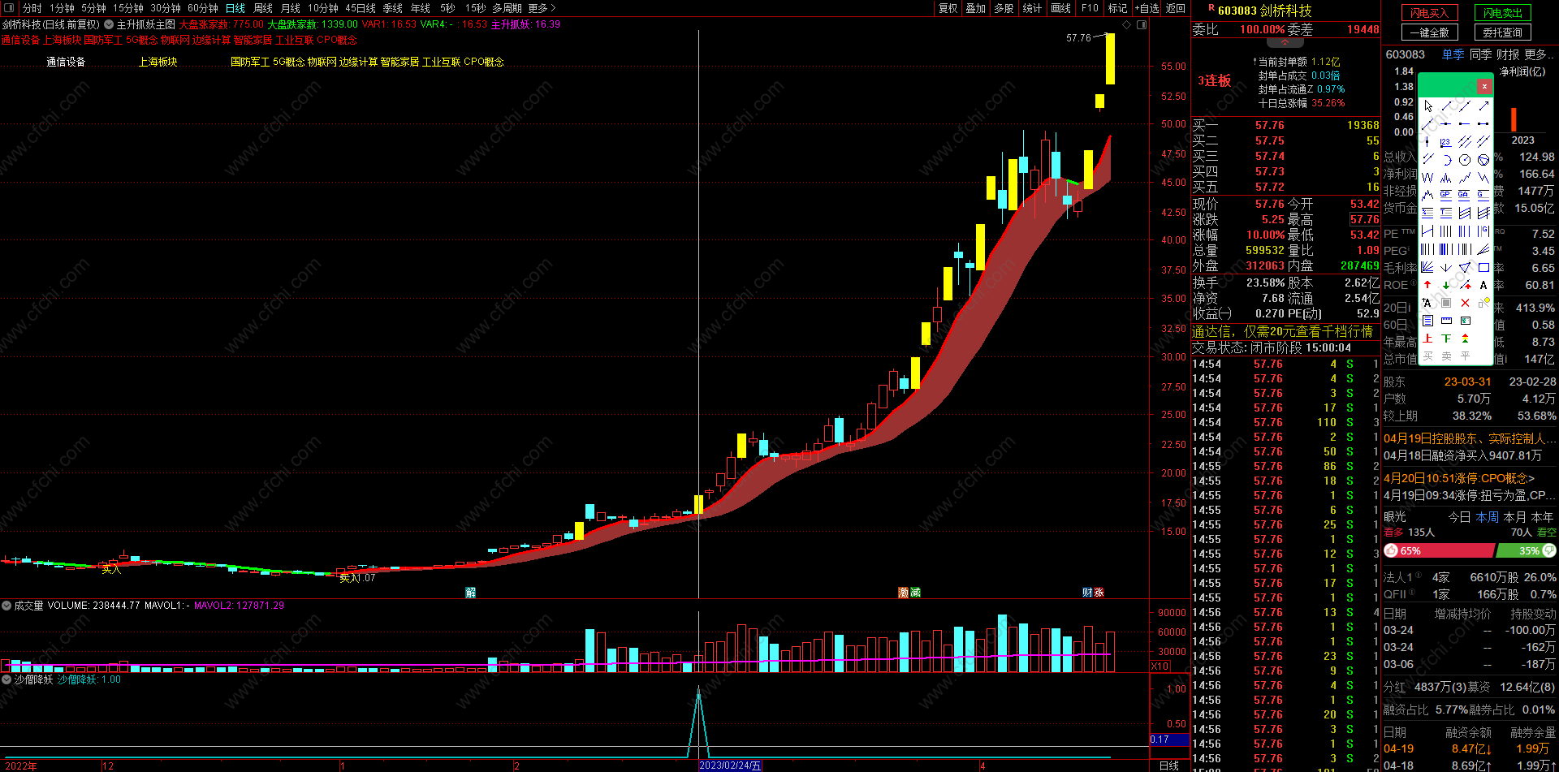Open the 4月20日10:51涨停 CPO概念 news
This screenshot has width=1559, height=772.
point(1459,478)
